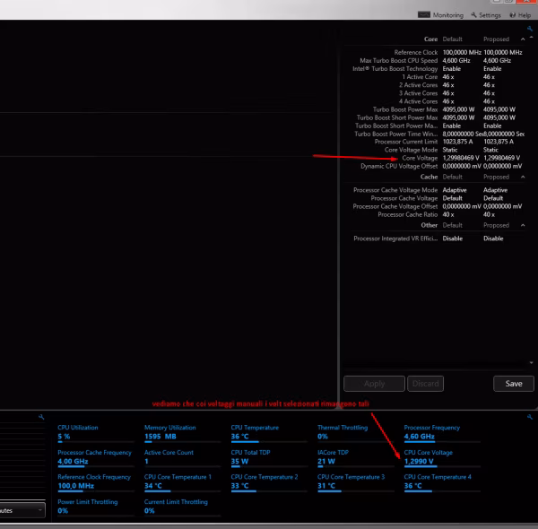The image size is (538, 529).
Task: Click the Active Core Count monitor
Action: [x=182, y=457]
